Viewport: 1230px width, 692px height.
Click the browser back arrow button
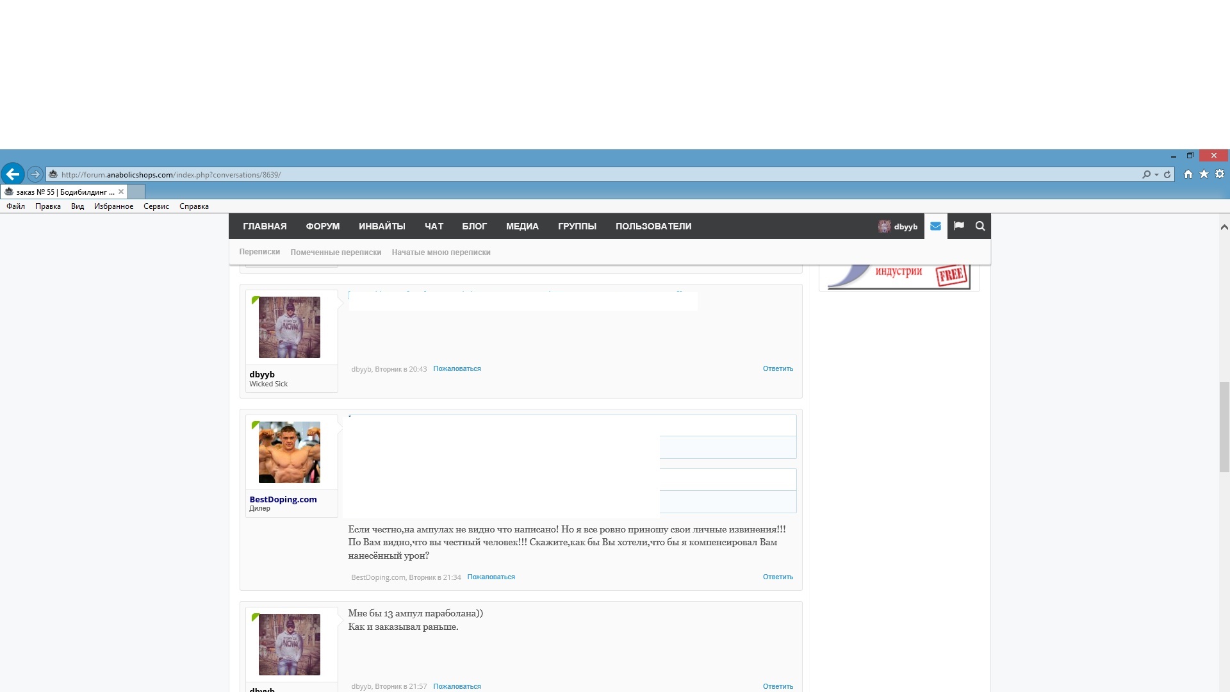(x=13, y=174)
